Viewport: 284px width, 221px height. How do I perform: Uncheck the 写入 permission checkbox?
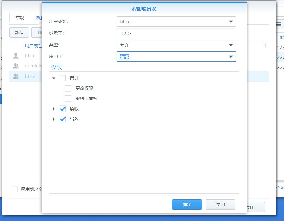click(62, 119)
